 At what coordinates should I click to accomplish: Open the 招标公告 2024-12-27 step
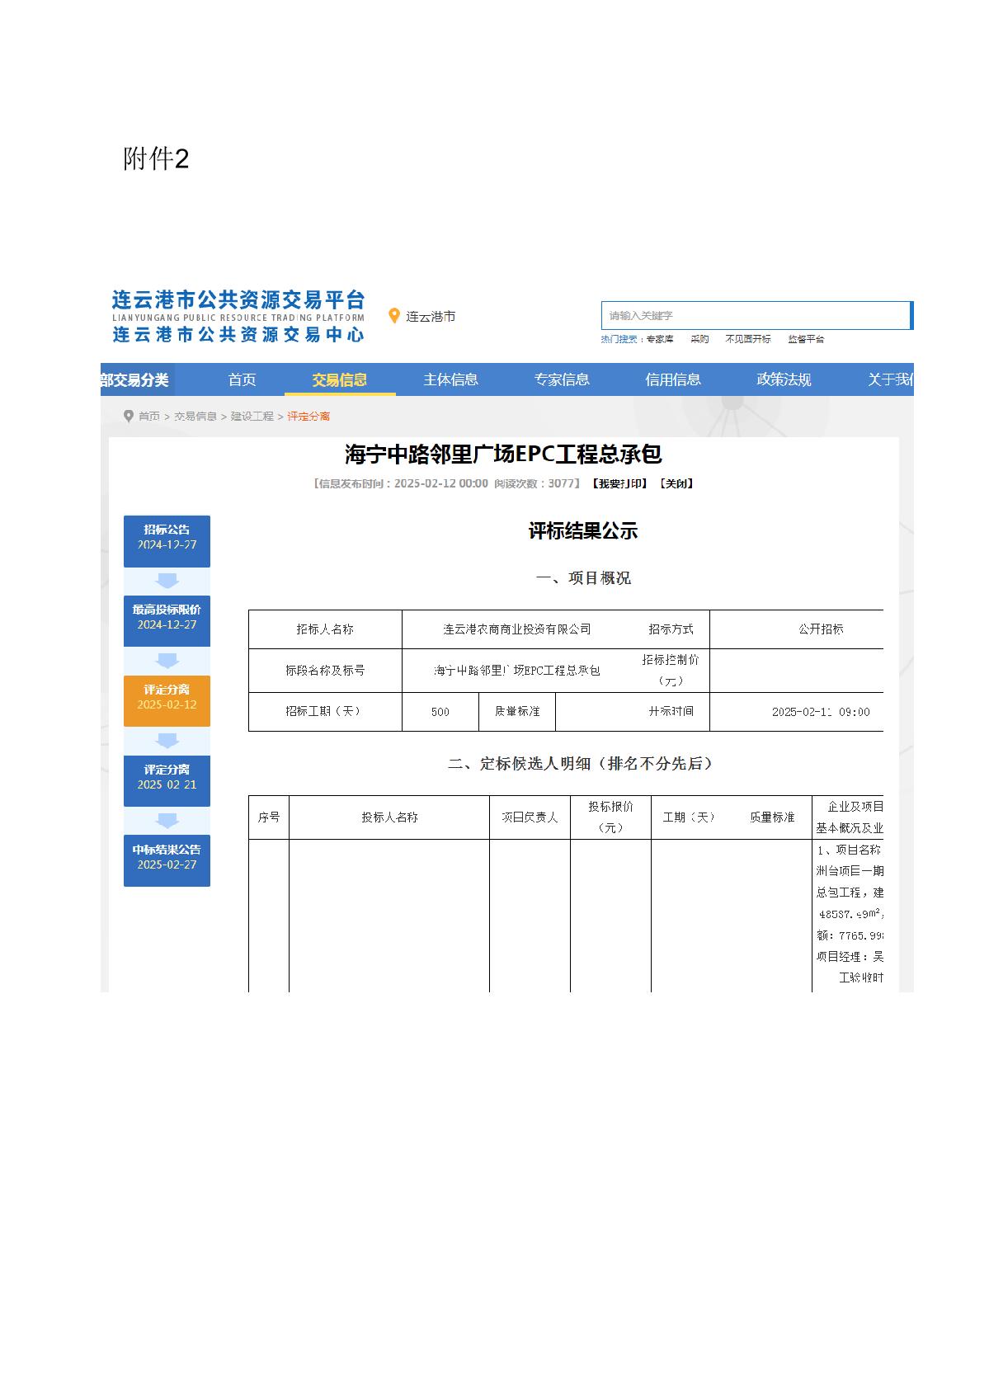[x=167, y=541]
